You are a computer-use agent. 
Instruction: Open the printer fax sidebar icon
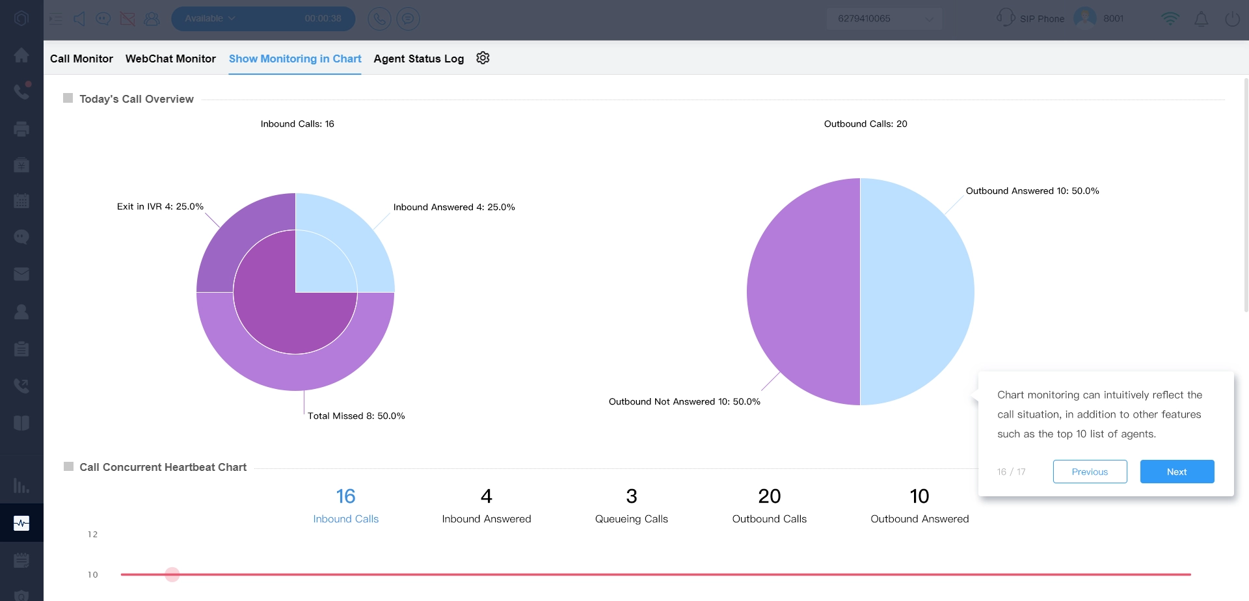click(21, 129)
